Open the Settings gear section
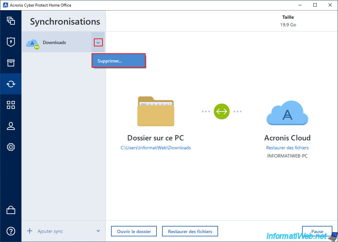 [11, 147]
